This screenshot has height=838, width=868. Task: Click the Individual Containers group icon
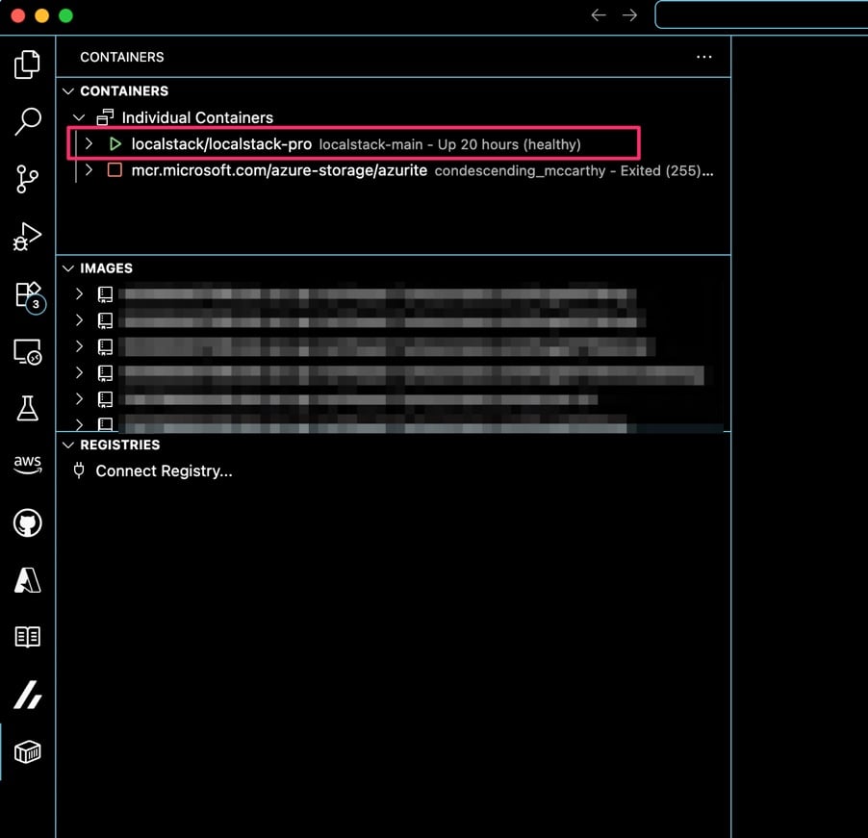point(105,117)
